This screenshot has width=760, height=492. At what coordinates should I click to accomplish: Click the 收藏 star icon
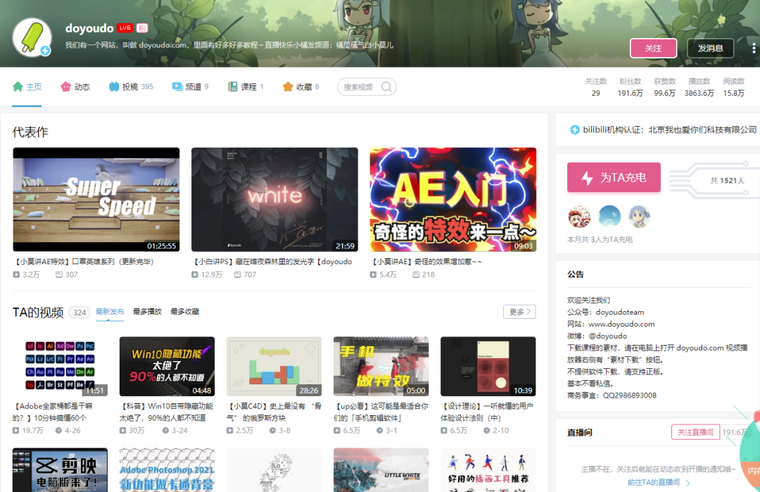tap(288, 87)
